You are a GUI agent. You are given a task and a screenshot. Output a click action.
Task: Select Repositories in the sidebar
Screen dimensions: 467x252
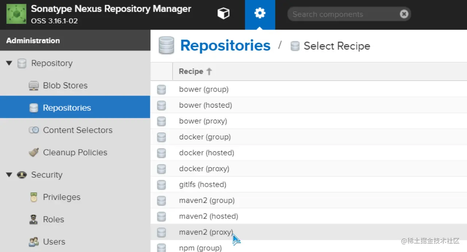click(x=67, y=108)
